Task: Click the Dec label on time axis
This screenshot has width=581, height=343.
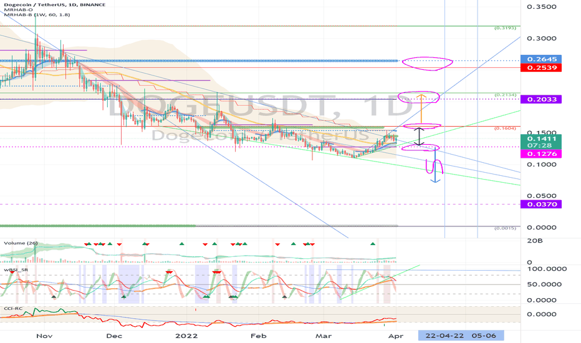Action: coord(114,336)
